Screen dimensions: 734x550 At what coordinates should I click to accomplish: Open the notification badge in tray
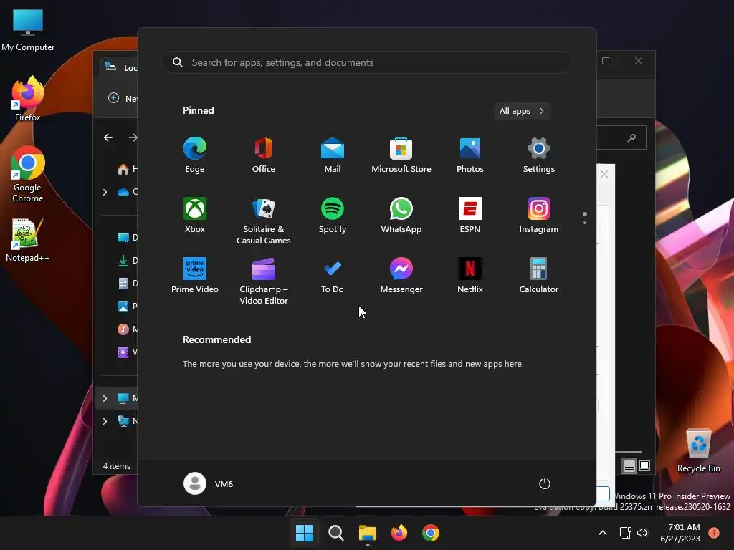pyautogui.click(x=714, y=532)
